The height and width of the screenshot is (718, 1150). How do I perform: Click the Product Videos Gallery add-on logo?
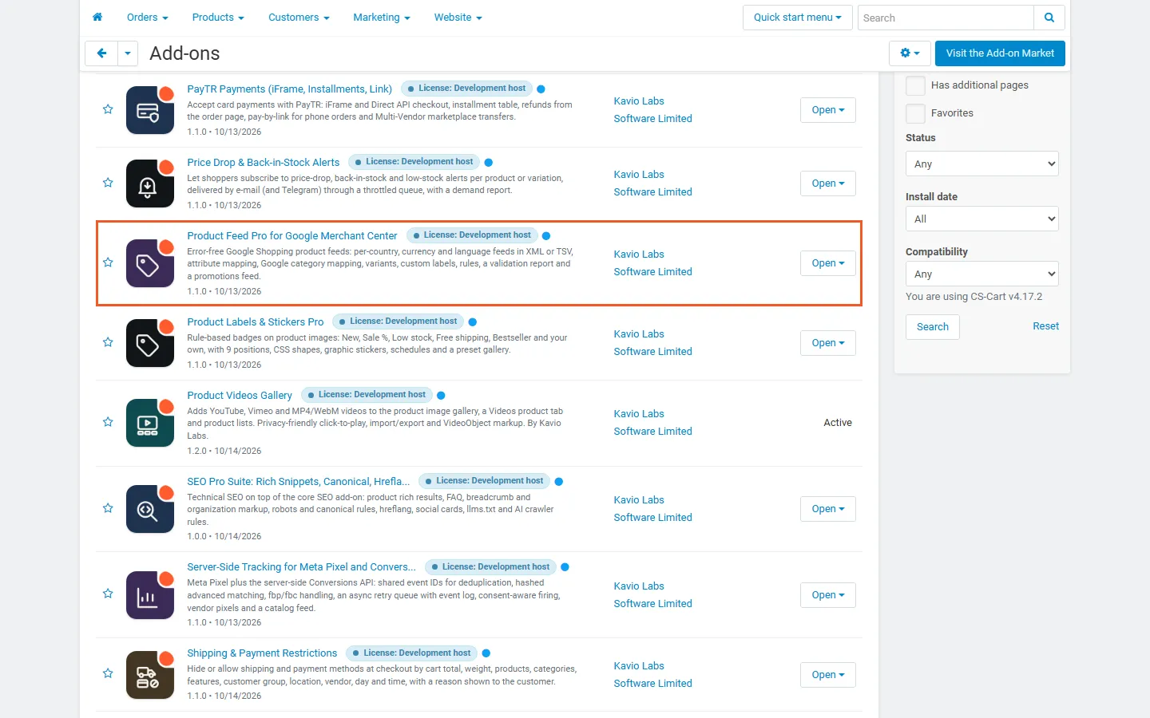(x=150, y=423)
